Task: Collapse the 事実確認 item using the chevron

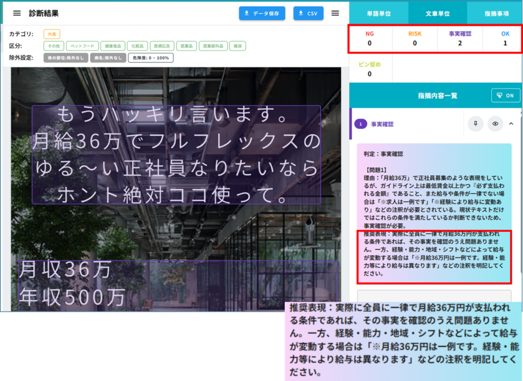Action: click(x=511, y=124)
